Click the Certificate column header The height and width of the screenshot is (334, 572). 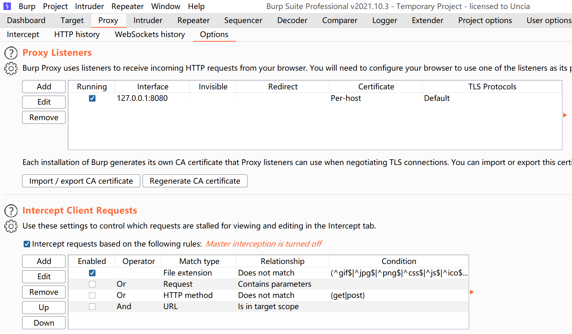(x=376, y=87)
